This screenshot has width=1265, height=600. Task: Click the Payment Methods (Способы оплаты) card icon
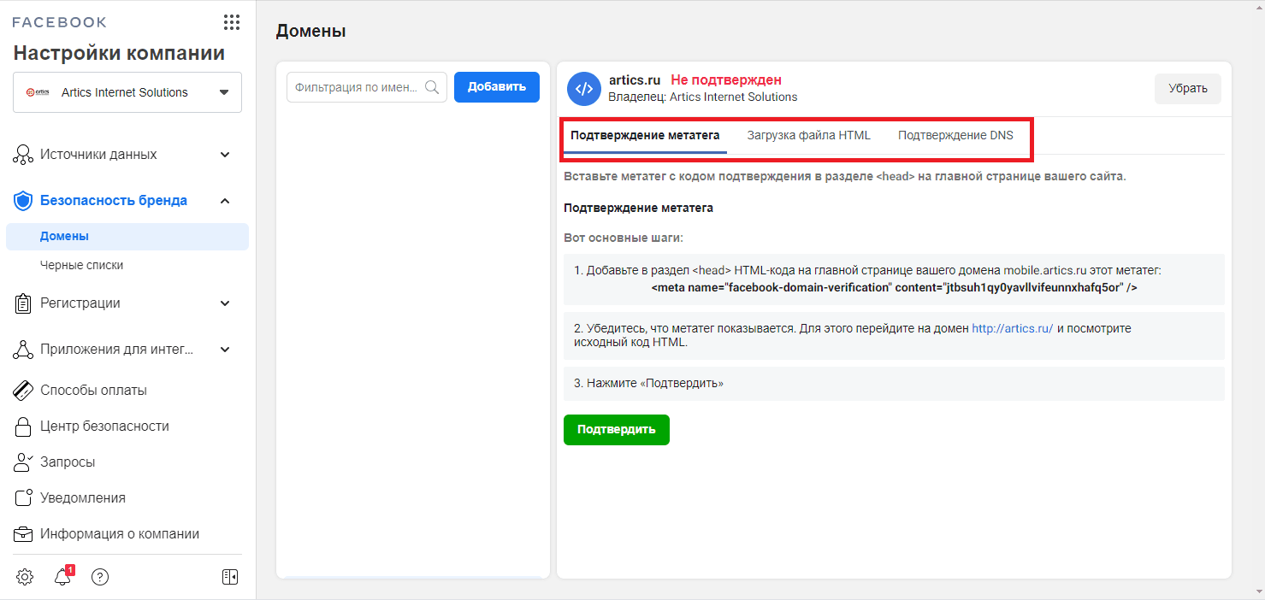coord(23,391)
